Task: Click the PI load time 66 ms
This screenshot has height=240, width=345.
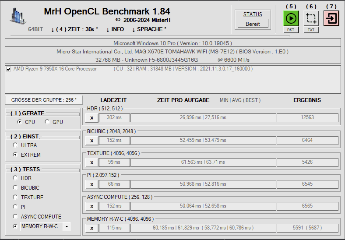Action: point(114,184)
